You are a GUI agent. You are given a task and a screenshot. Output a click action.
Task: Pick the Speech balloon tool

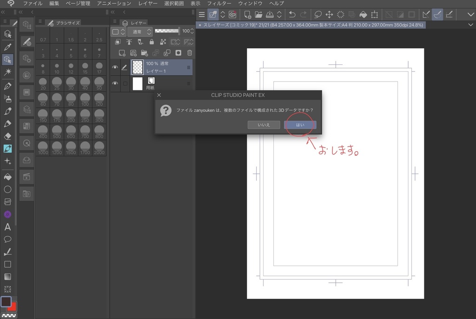tap(7, 239)
